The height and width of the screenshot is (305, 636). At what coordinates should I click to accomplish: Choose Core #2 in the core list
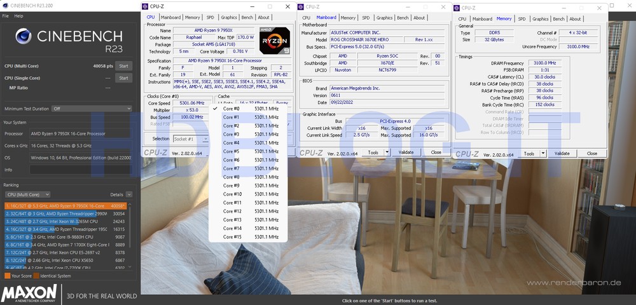[248, 126]
